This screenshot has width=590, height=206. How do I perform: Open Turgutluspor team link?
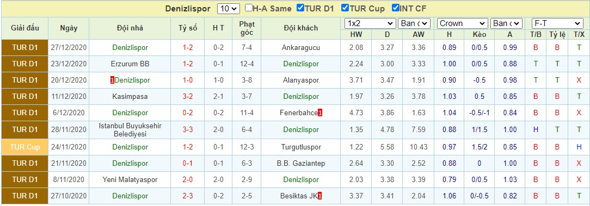click(x=300, y=147)
